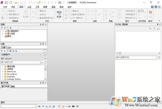Click the 宏 (Macro) icon in the ribbon
This screenshot has height=109, width=162.
click(59, 14)
